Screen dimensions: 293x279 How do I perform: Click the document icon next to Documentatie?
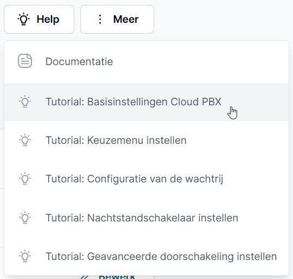click(25, 61)
